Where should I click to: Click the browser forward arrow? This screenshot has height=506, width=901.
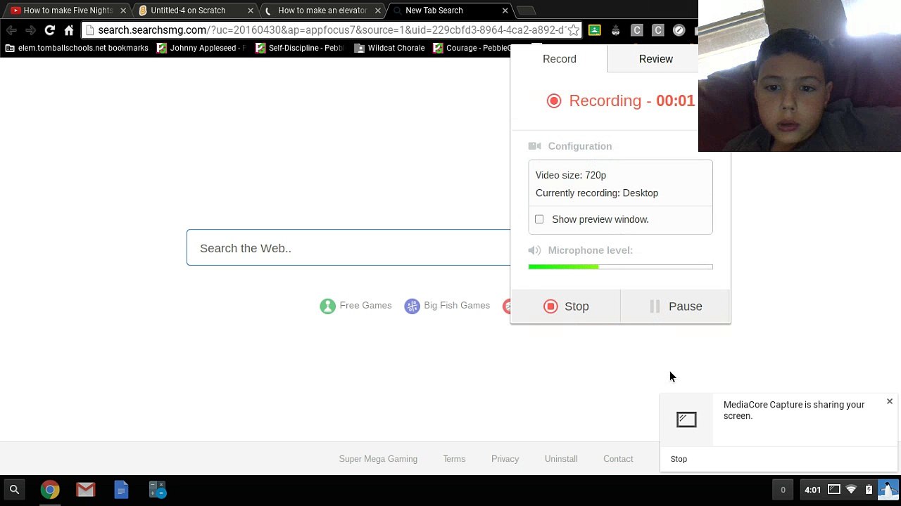click(x=30, y=30)
